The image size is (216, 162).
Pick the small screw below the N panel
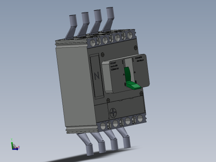click(x=108, y=100)
